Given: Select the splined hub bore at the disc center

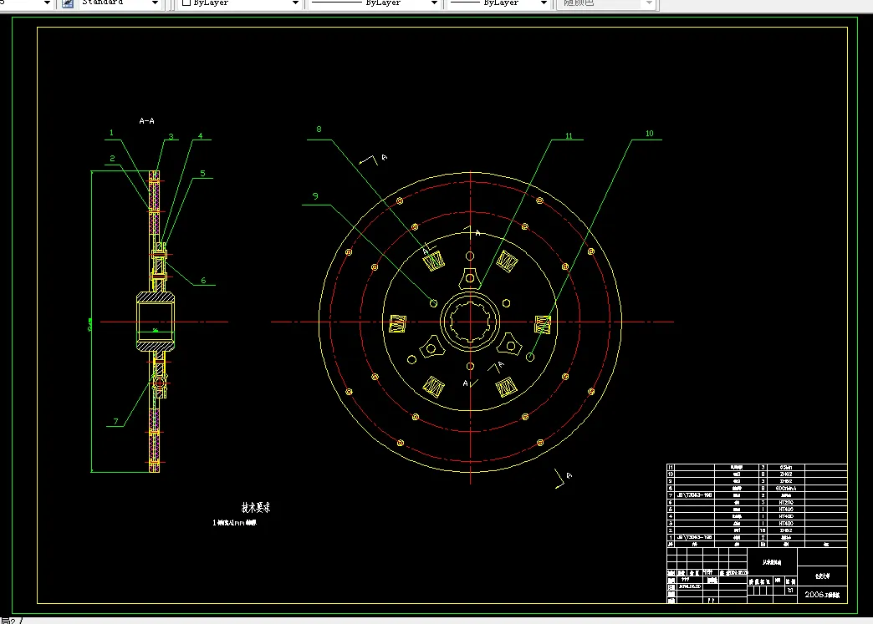Looking at the screenshot, I should (471, 322).
